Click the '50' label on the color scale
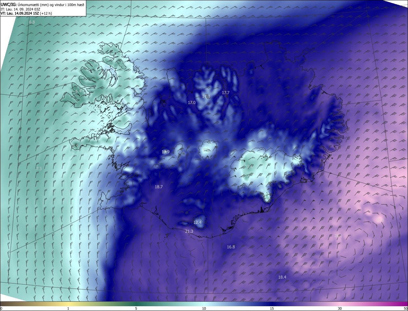This screenshot has width=408, height=311. click(x=405, y=308)
